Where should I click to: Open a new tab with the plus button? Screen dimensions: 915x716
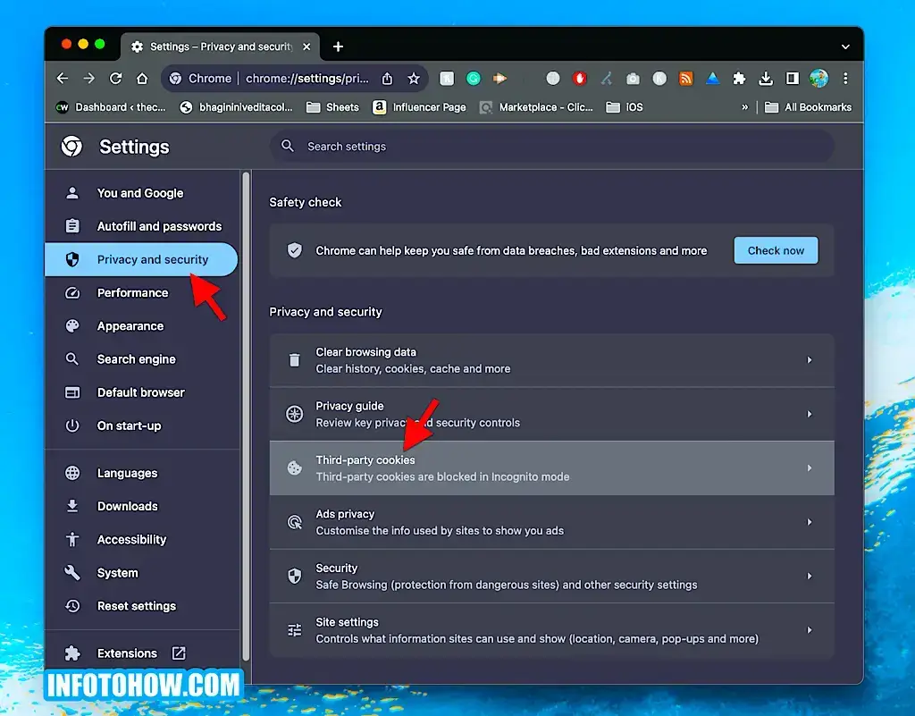click(338, 46)
